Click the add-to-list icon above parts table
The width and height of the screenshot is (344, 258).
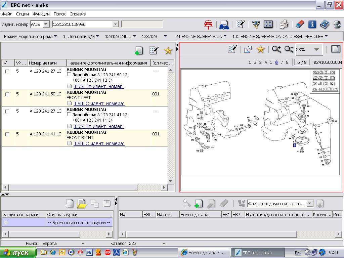138,50
